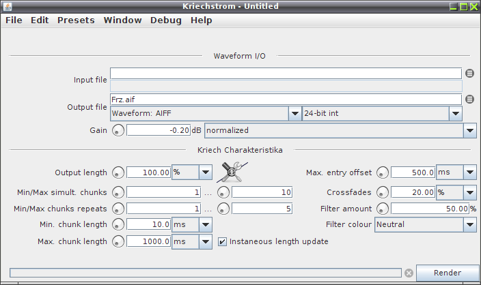Image resolution: width=481 pixels, height=285 pixels.
Task: Click the Render button
Action: click(448, 273)
